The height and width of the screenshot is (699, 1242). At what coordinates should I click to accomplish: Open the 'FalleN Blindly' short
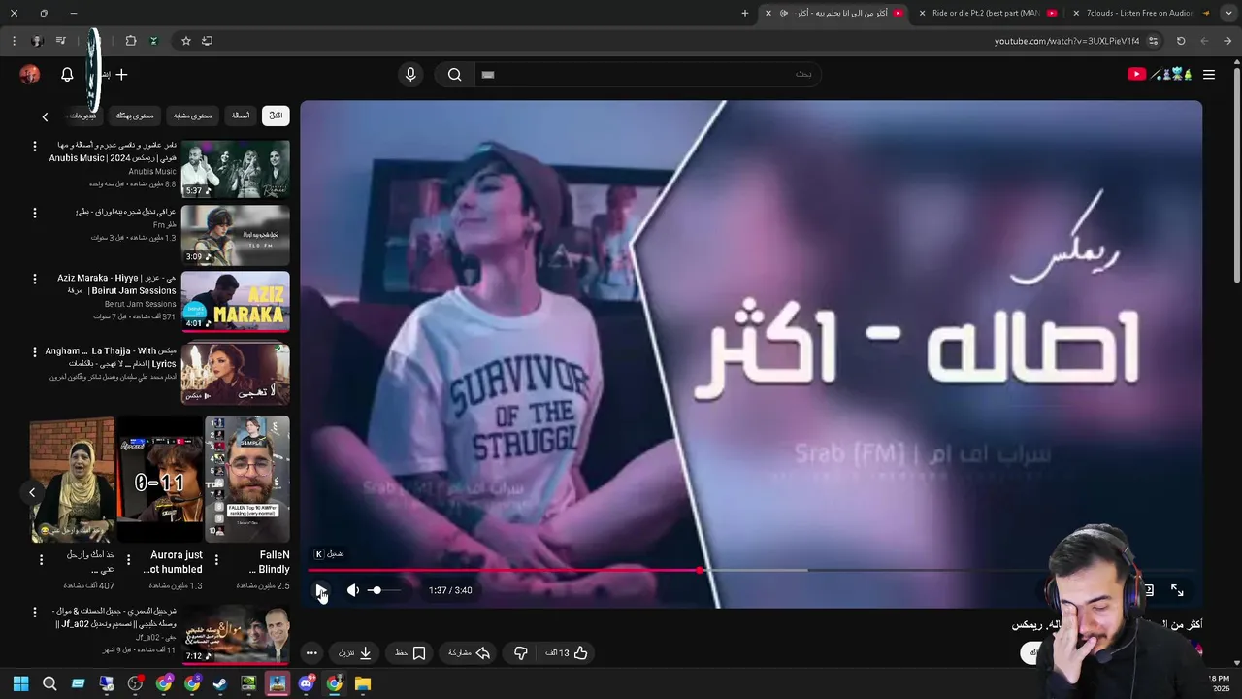click(x=246, y=479)
